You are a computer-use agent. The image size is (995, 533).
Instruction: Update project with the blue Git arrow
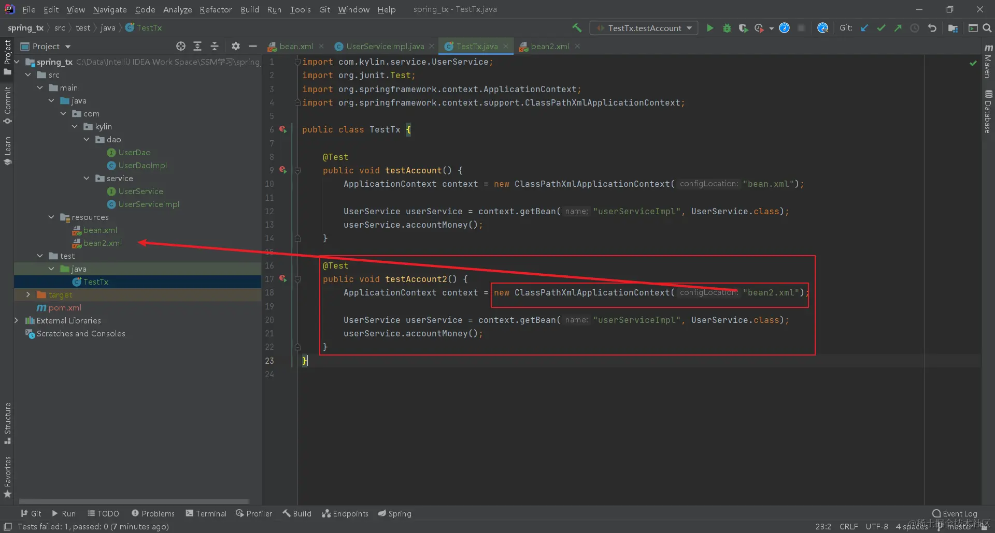coord(864,28)
